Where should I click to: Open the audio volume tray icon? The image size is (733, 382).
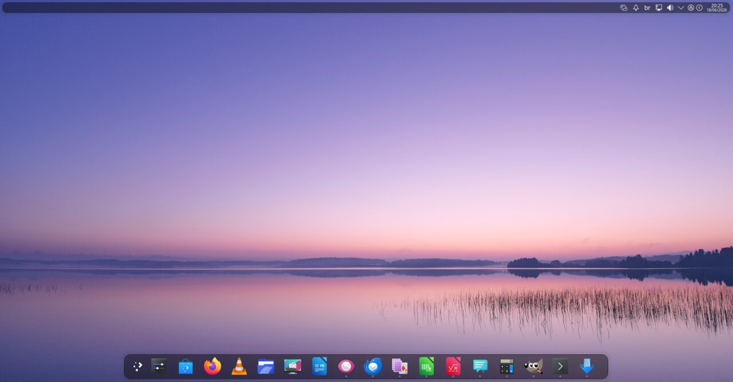(x=670, y=7)
